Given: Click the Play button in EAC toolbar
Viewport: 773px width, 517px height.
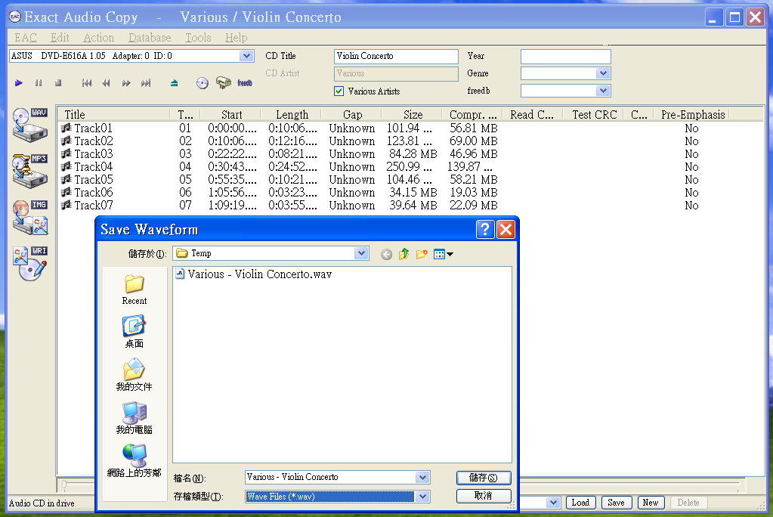Looking at the screenshot, I should point(19,83).
